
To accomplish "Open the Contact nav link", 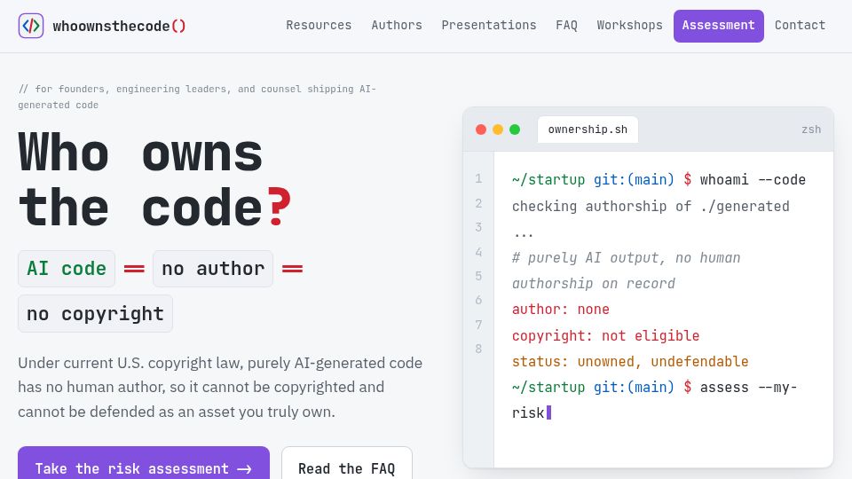I will 800,25.
